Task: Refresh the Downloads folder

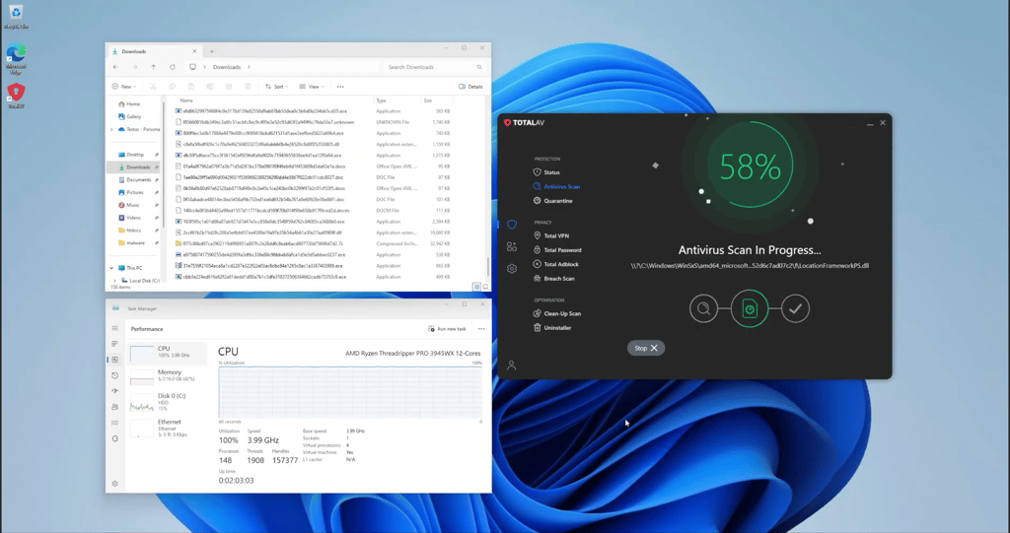Action: pyautogui.click(x=173, y=67)
